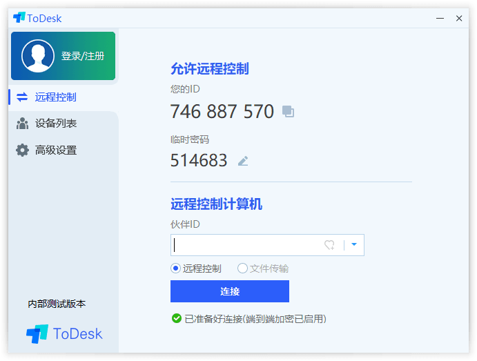
Task: Close the ToDesk window
Action: pos(459,18)
